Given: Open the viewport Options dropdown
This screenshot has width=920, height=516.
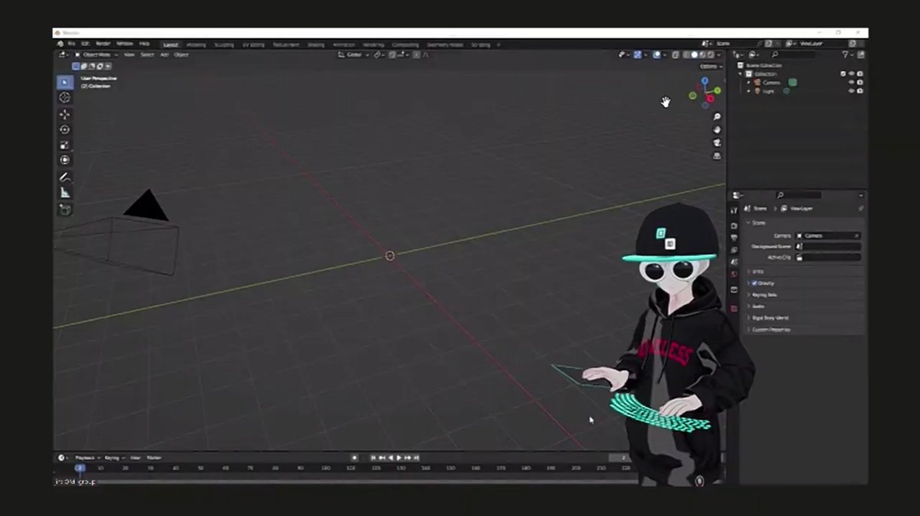Looking at the screenshot, I should coord(711,67).
